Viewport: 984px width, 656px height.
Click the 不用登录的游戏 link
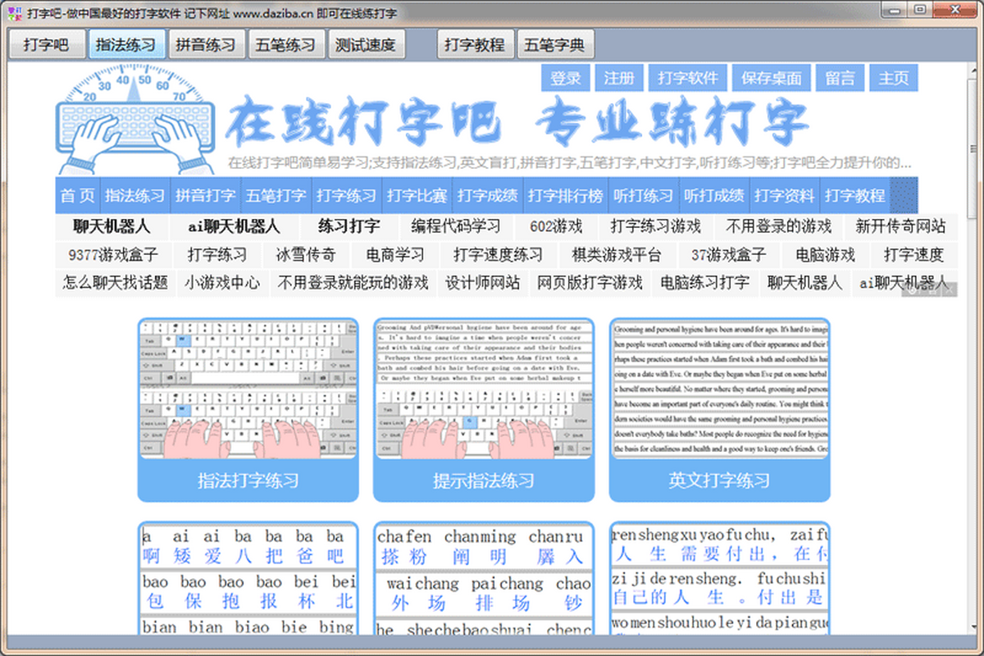pos(777,226)
